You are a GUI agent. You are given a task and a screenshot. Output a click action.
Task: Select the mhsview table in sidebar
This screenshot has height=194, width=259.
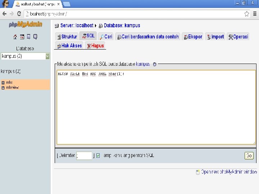pyautogui.click(x=12, y=88)
